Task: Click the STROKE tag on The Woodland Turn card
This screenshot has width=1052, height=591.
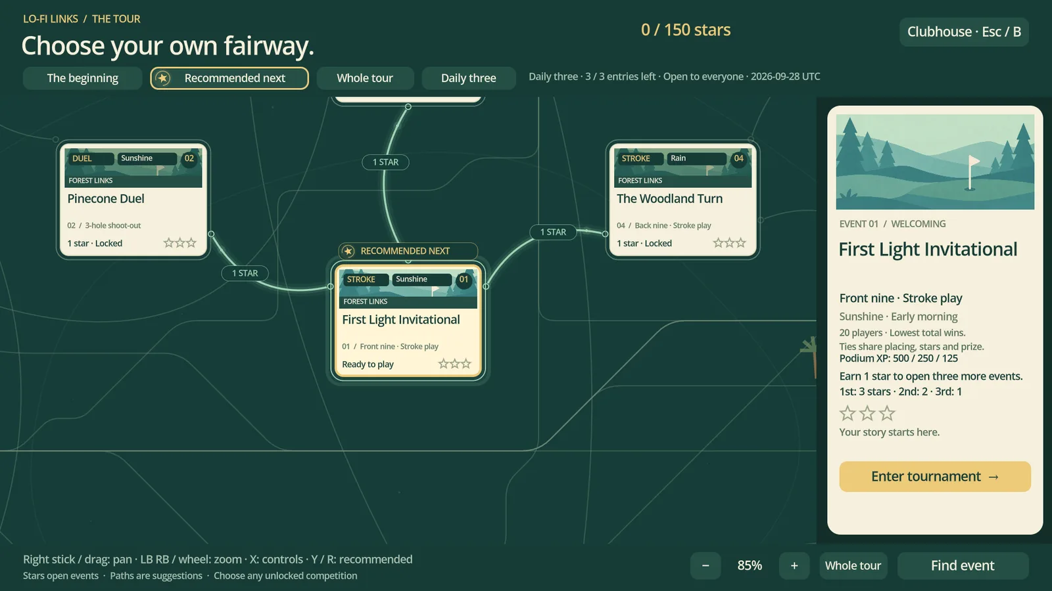Action: coord(640,158)
